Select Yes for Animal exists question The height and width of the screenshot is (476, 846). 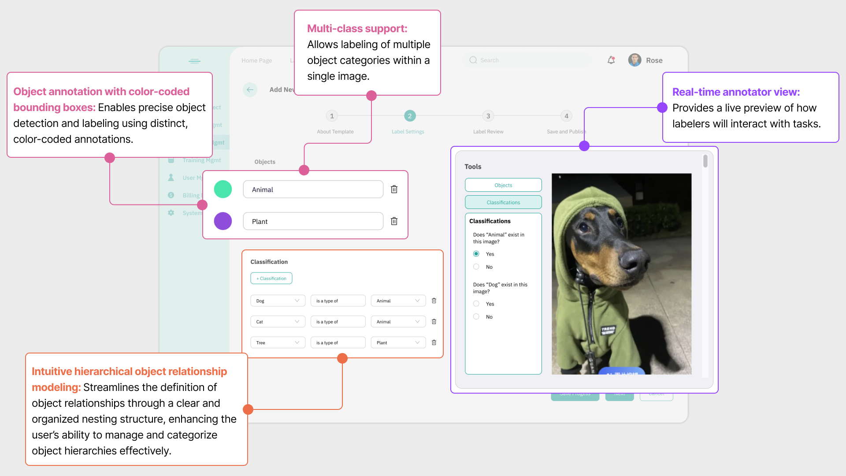click(476, 254)
